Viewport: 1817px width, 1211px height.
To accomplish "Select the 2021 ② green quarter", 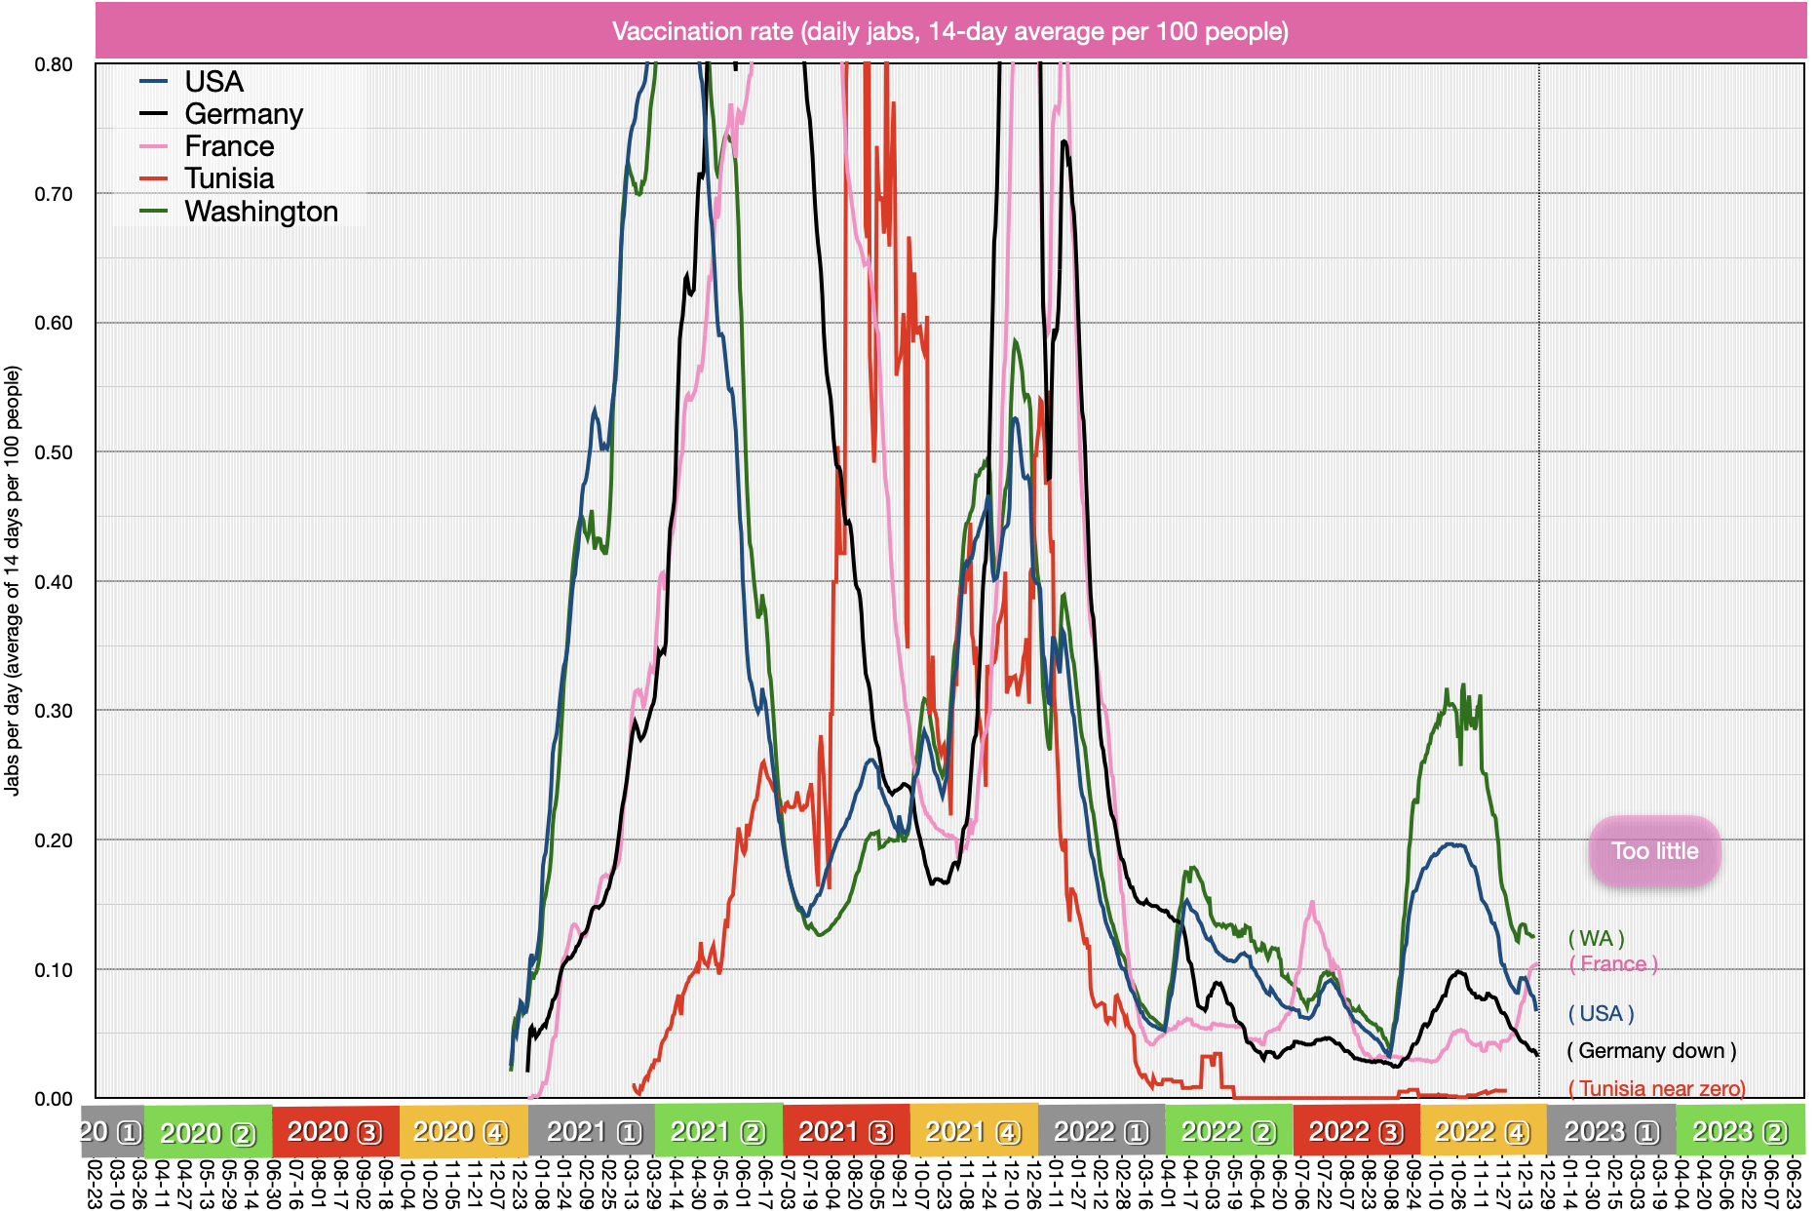I will pos(718,1132).
